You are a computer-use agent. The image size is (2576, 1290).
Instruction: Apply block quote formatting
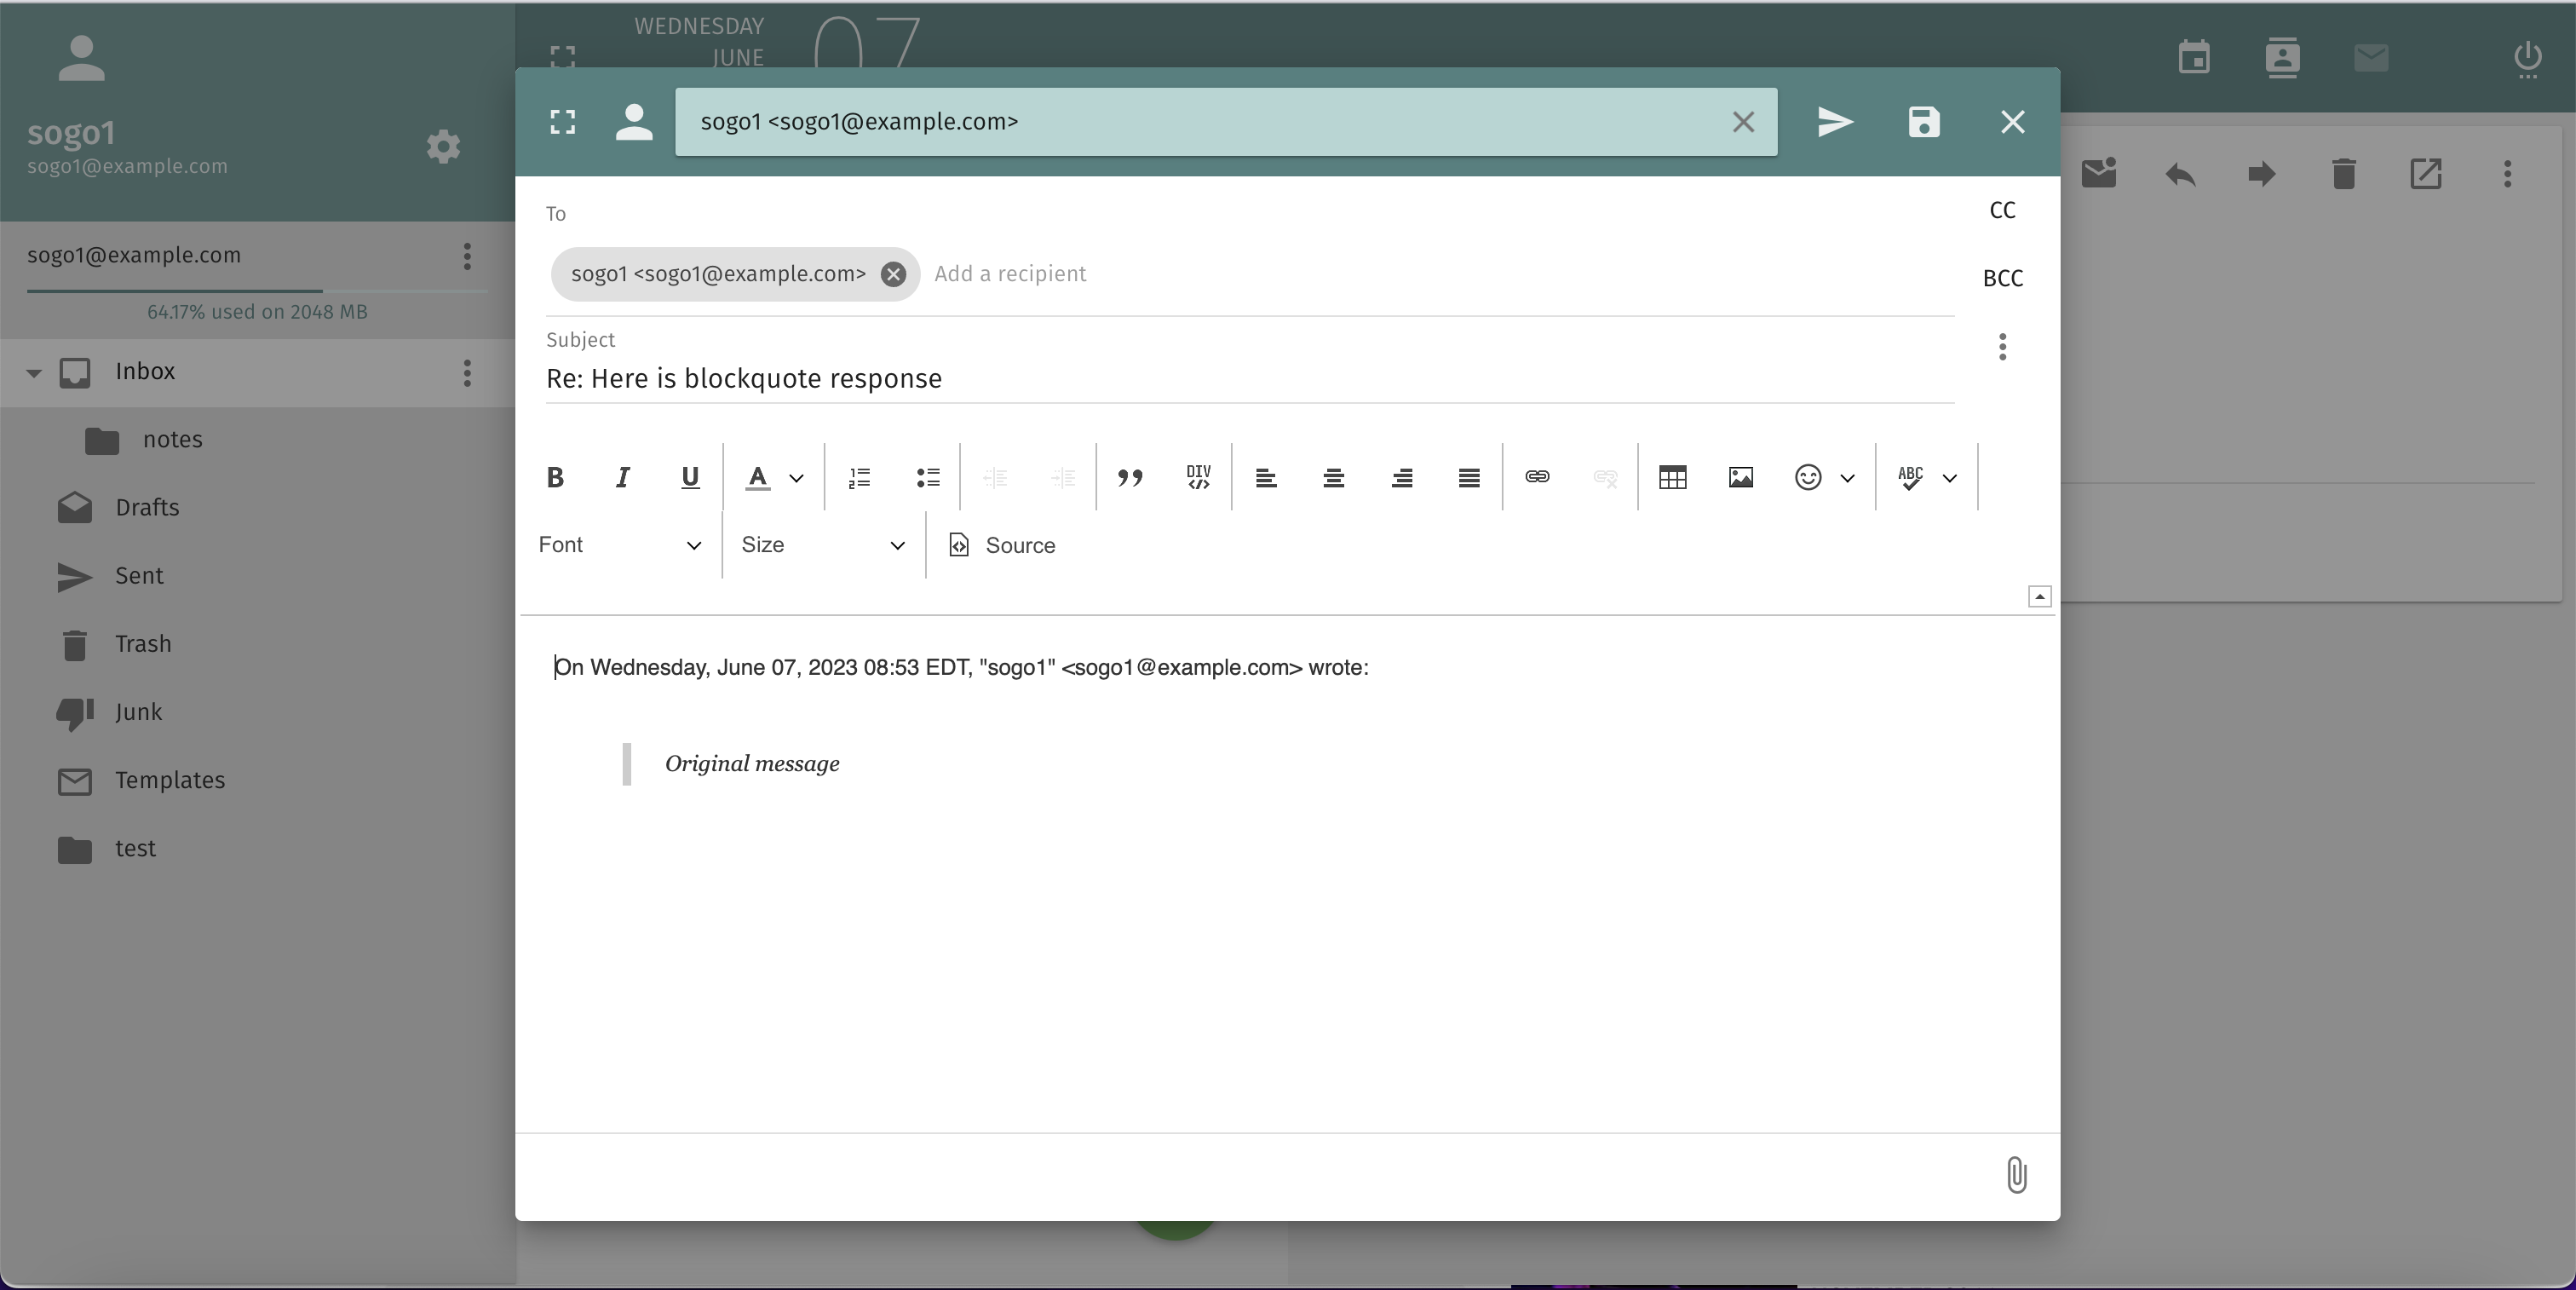(1130, 477)
